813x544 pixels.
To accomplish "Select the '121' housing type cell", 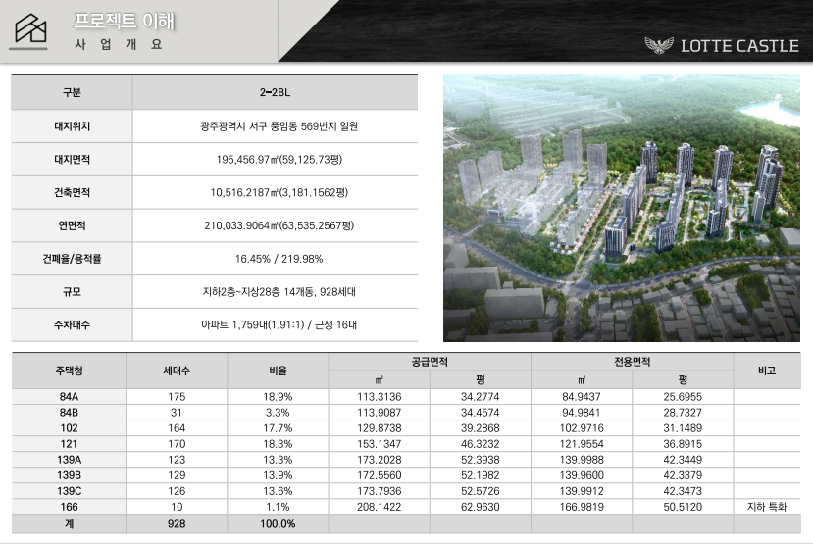I will 69,444.
